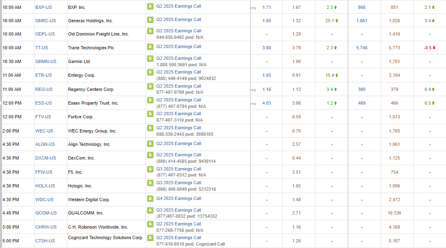
Task: Open Trane Technologies Q2 2025 Earnings Call link
Action: point(179,46)
